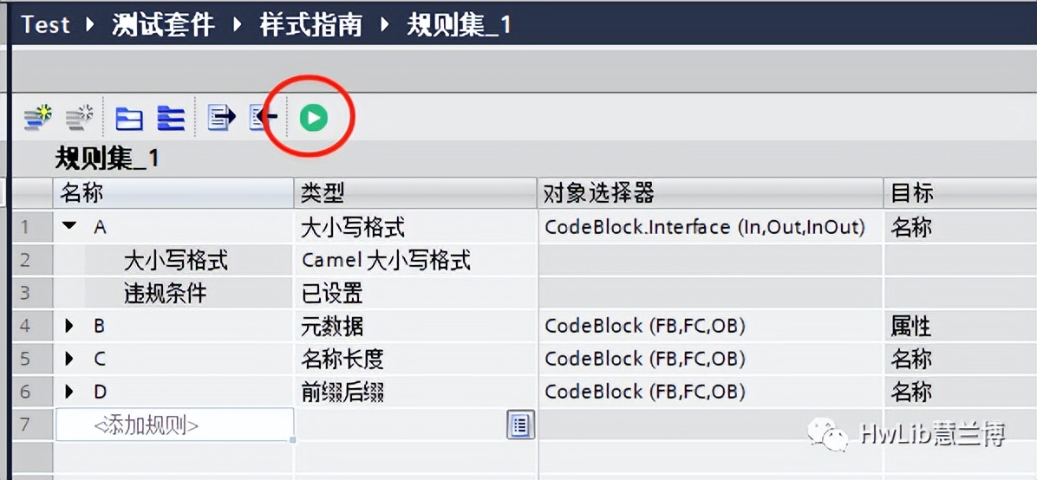Click the add new rule icon with yellow star

[x=38, y=118]
